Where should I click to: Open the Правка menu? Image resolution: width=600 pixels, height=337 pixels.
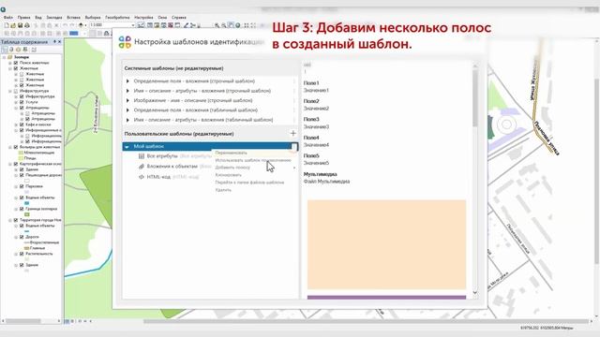23,18
